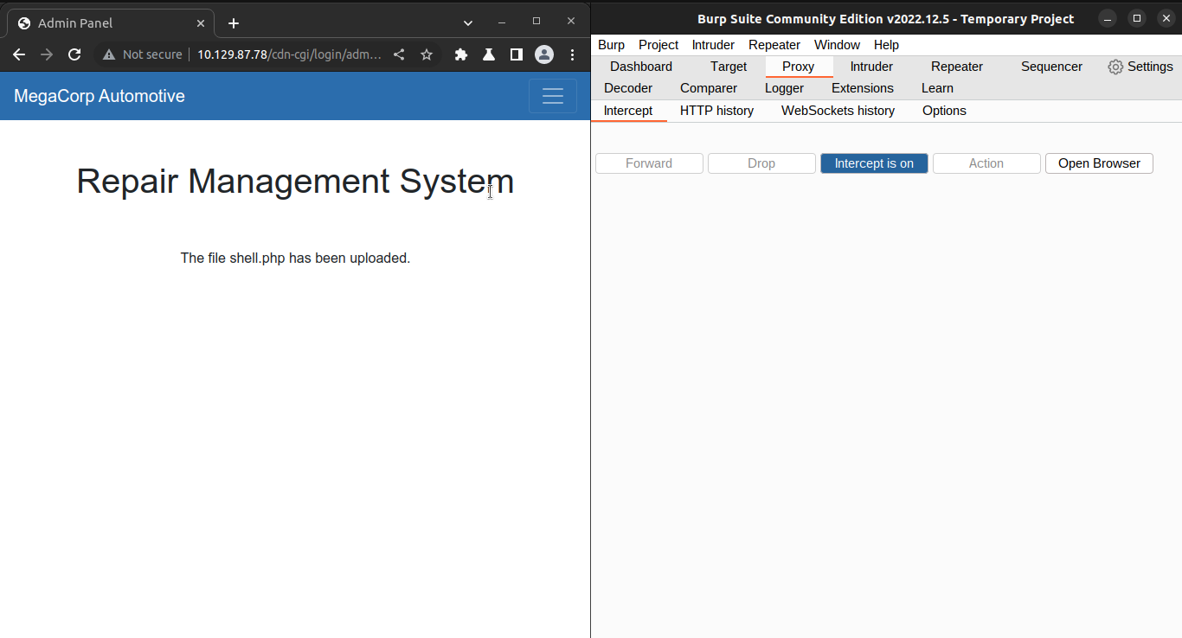Image resolution: width=1182 pixels, height=638 pixels.
Task: Open the Chrome tab search chevron
Action: coord(468,22)
